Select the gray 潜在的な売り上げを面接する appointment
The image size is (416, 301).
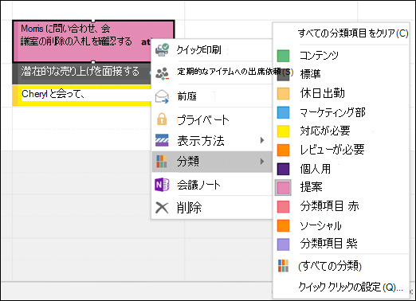click(82, 73)
